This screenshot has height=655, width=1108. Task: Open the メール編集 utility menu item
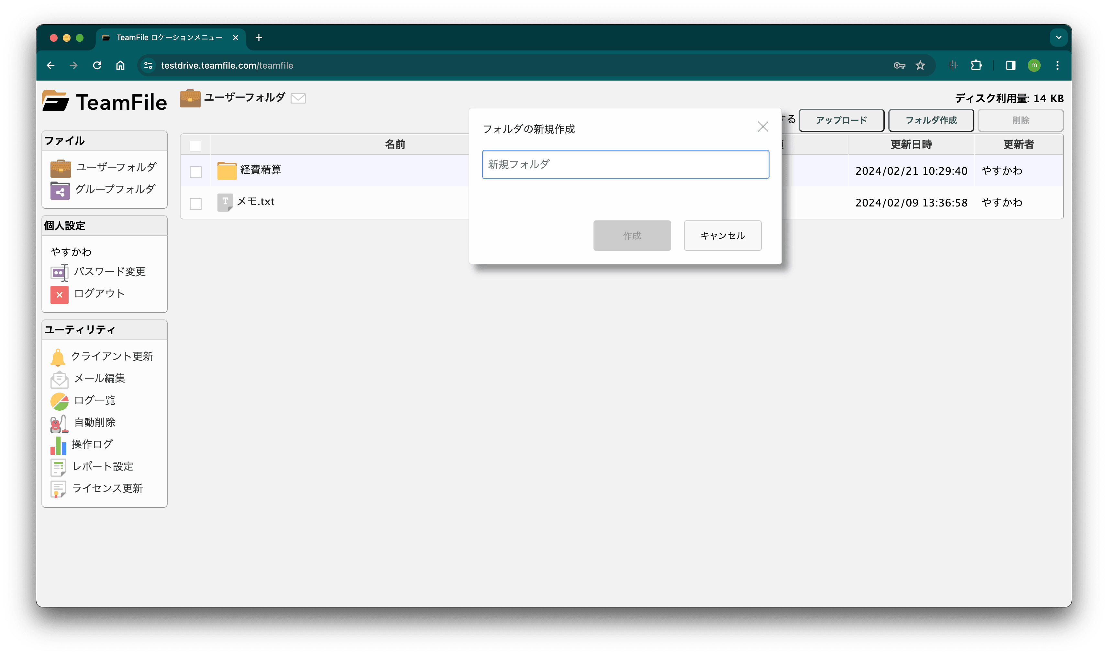99,378
